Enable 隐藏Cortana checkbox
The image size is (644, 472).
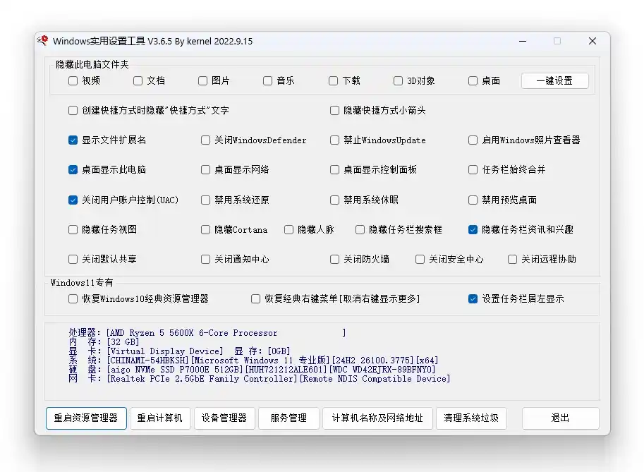click(205, 229)
